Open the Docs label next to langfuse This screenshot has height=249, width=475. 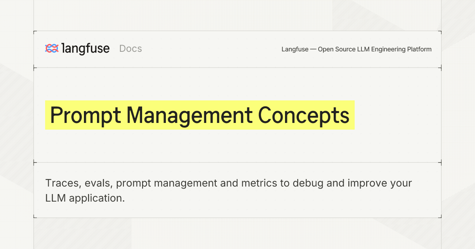tap(131, 49)
